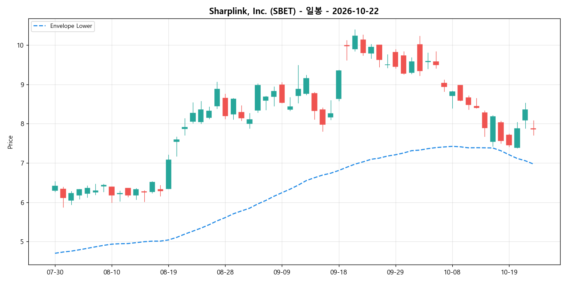Click the green candle at 10-08
This screenshot has width=567, height=283.
(452, 93)
